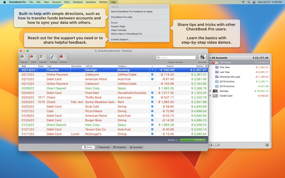Select the This Year smart folder icon
Viewport: 285px width, 178px height.
pos(217,67)
